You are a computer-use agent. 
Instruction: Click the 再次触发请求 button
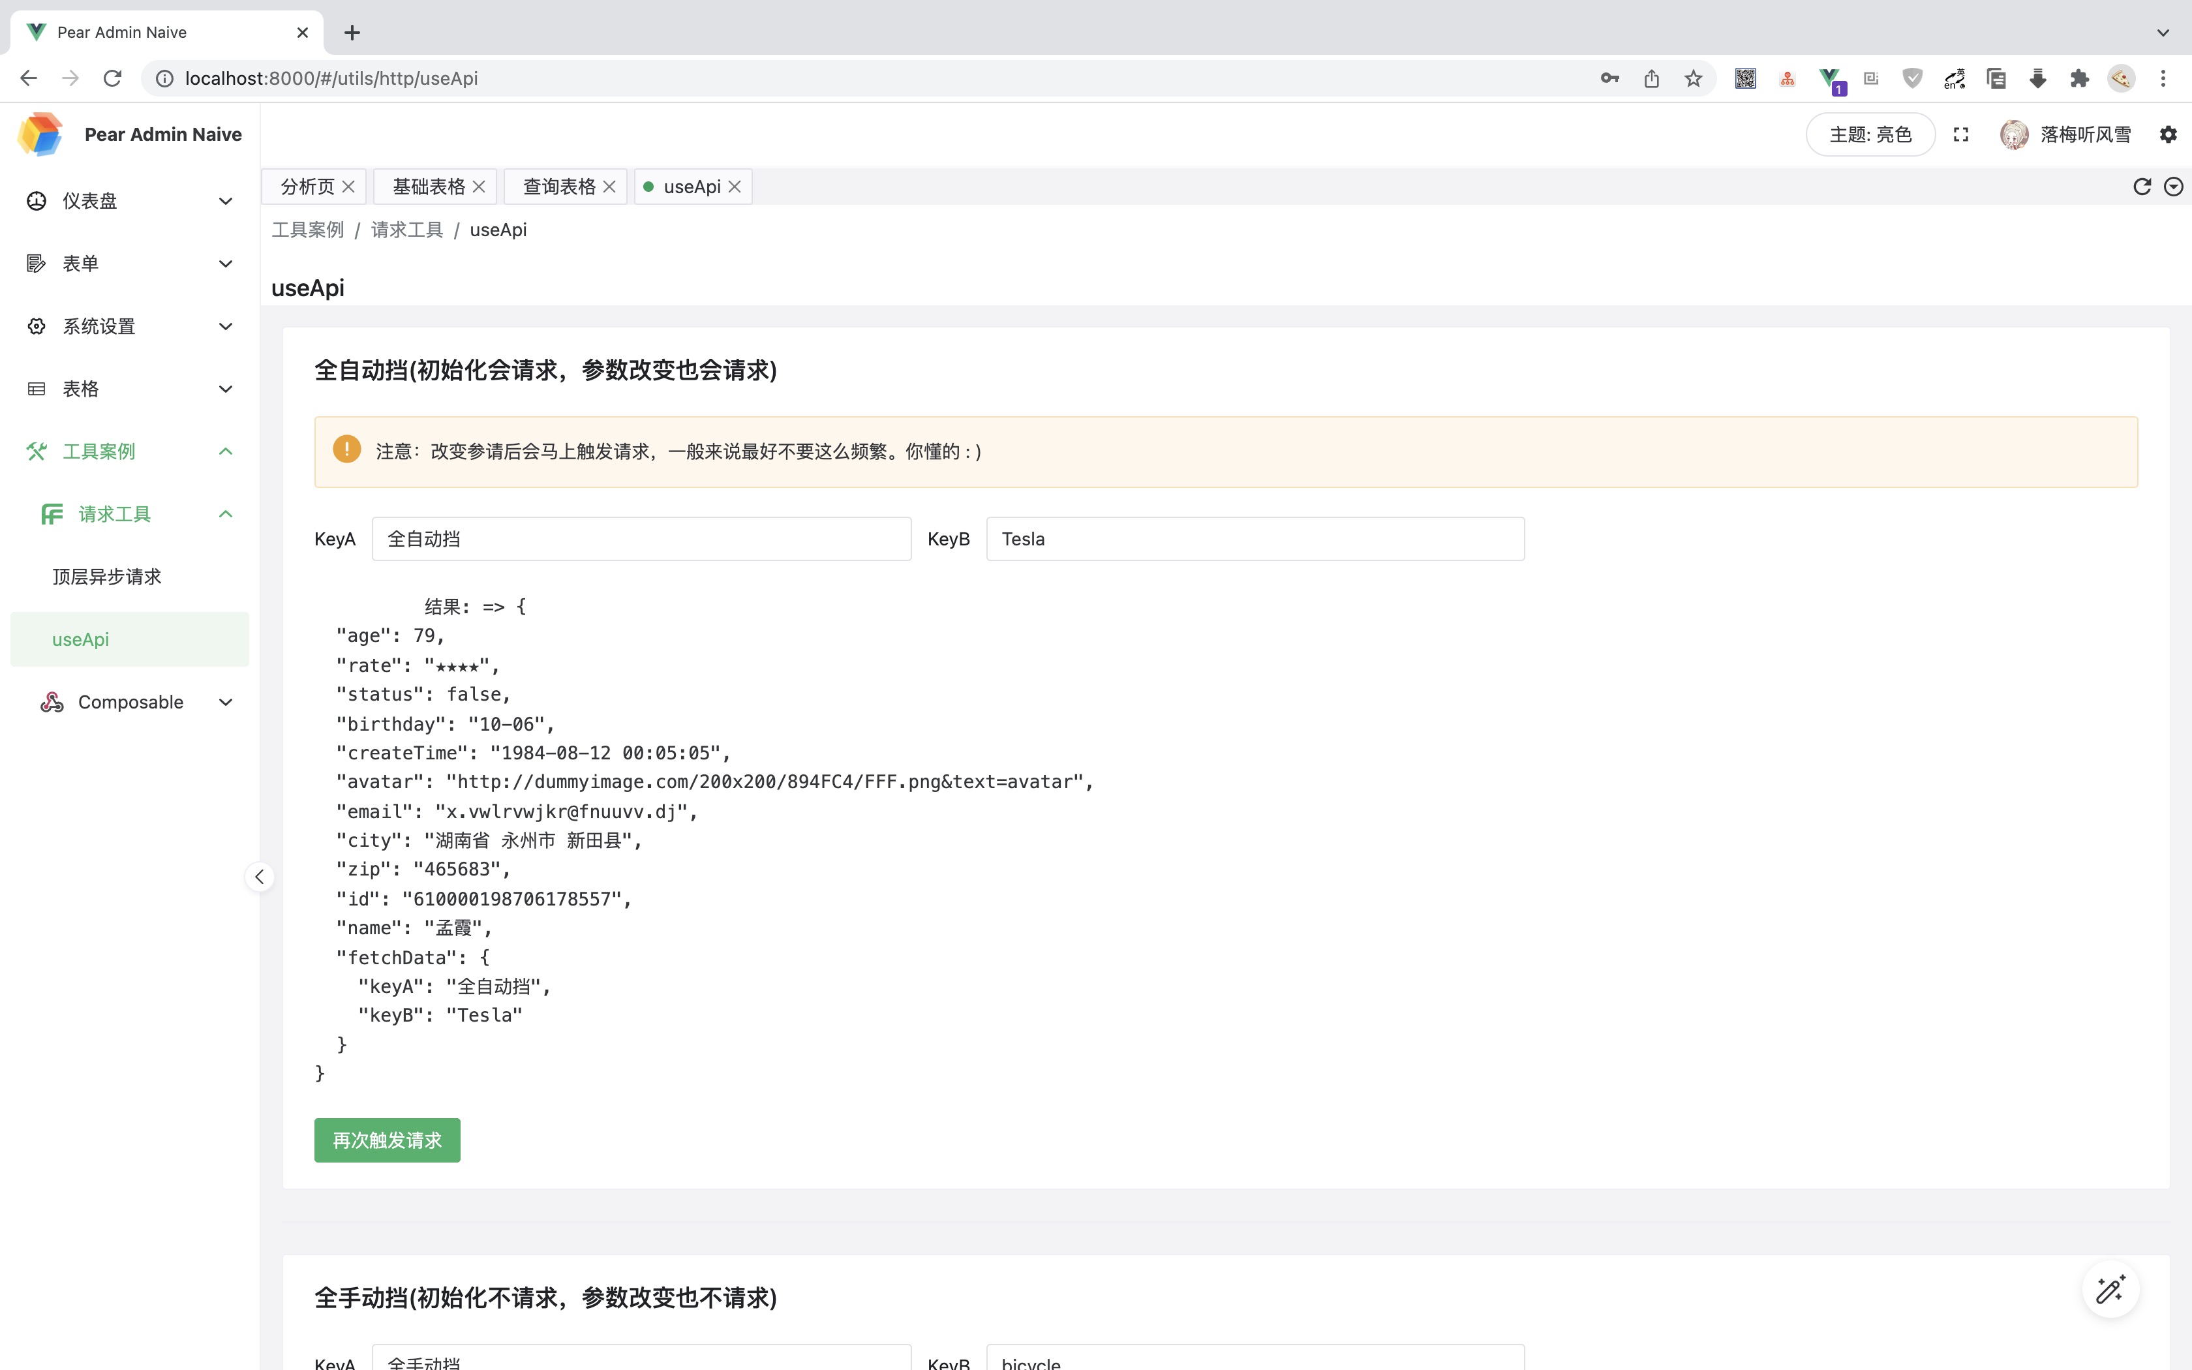pyautogui.click(x=387, y=1140)
